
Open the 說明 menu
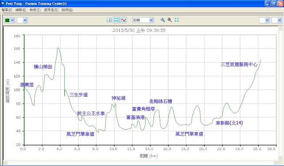67,10
